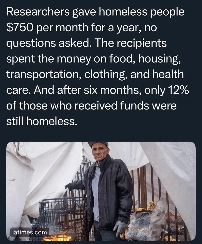Click the man's cap in the photo
The height and width of the screenshot is (244, 202).
click(x=98, y=144)
